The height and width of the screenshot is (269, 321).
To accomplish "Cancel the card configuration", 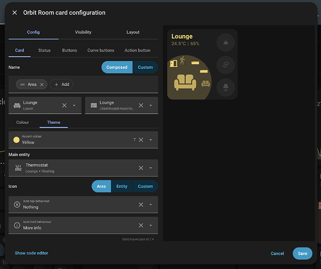I will [277, 253].
